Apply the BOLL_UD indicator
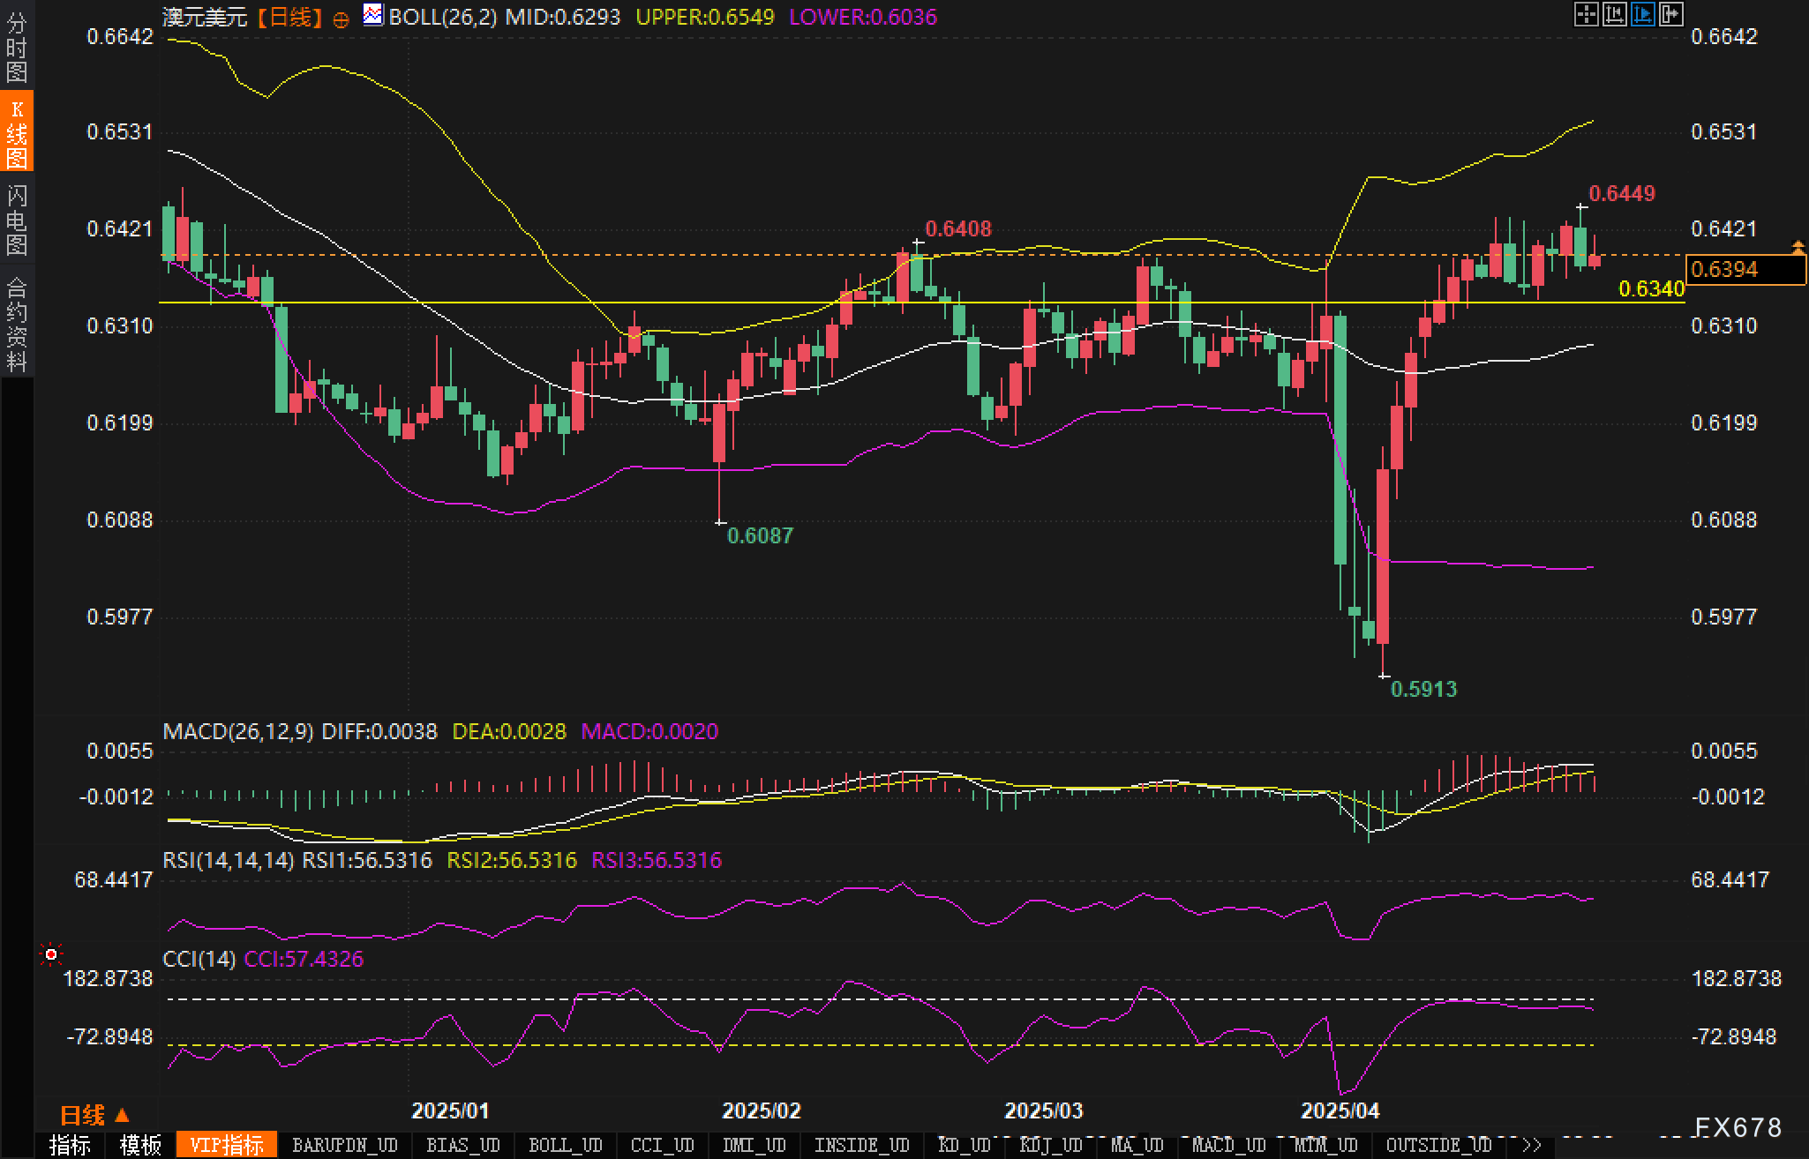The image size is (1809, 1159). tap(565, 1145)
